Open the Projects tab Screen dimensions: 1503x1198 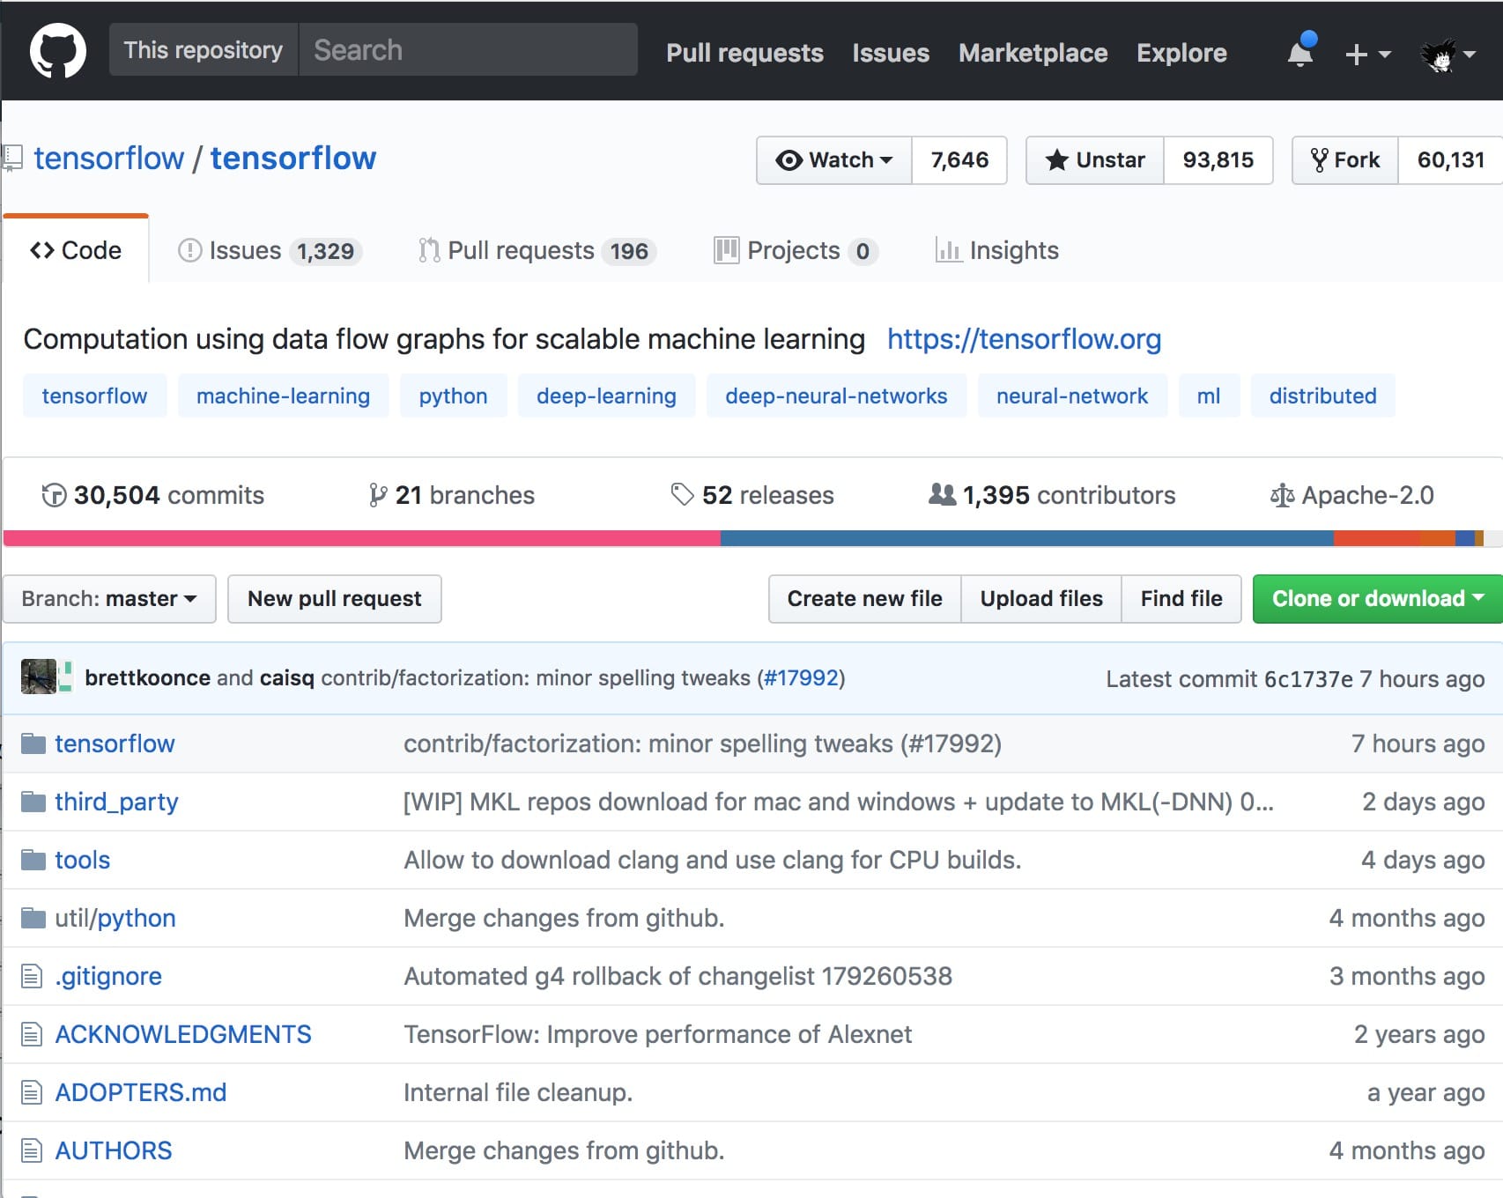[796, 251]
